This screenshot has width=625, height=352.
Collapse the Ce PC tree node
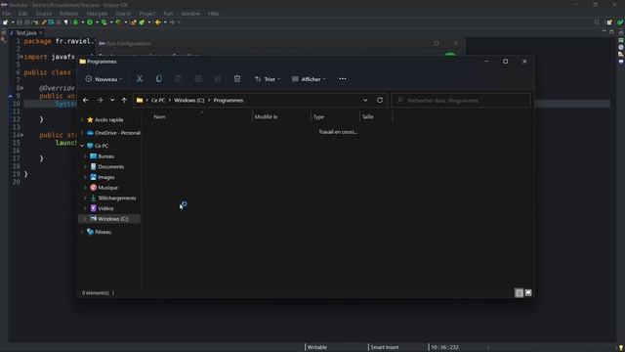pos(82,146)
